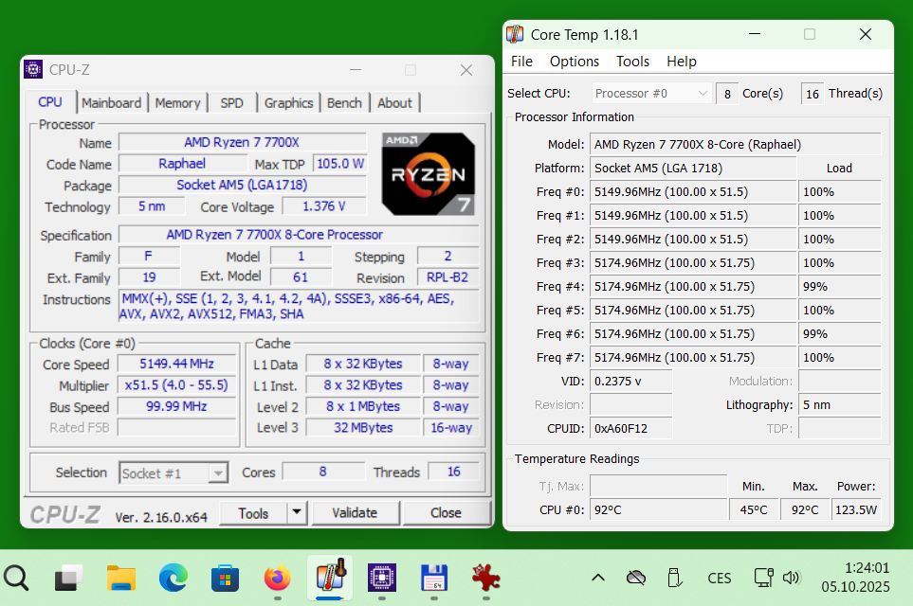This screenshot has height=606, width=913.
Task: Open Microsoft Store from the taskbar
Action: pos(225,577)
